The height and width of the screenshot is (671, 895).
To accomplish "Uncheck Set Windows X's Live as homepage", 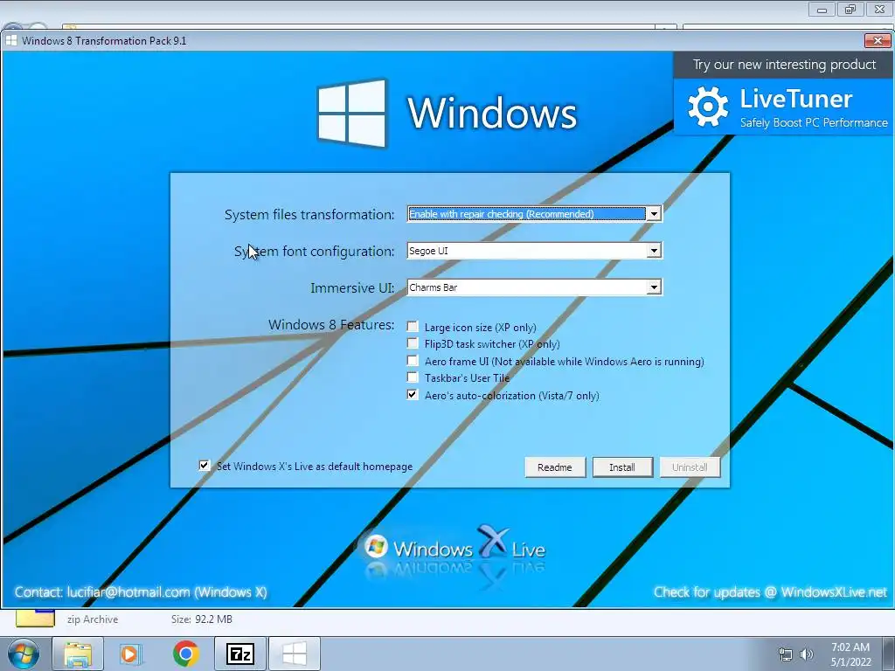I will point(204,465).
